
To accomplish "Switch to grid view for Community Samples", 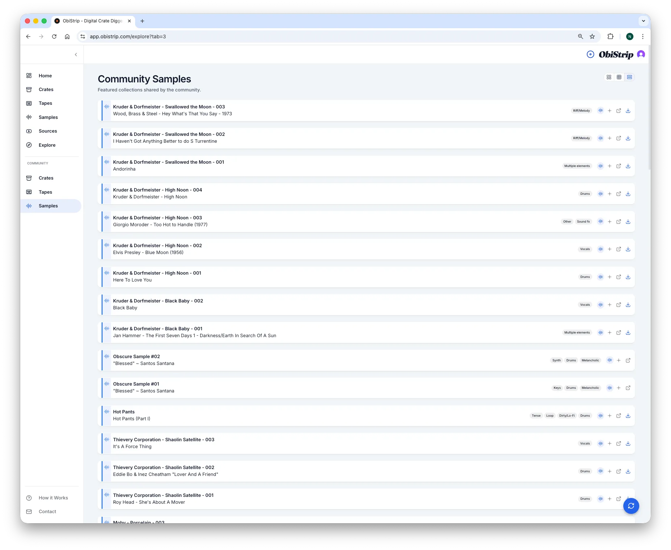I will click(x=610, y=77).
